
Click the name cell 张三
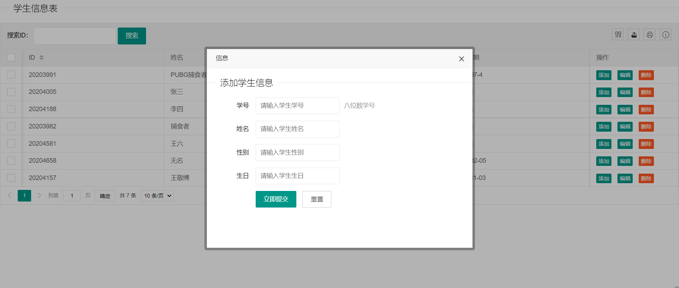pyautogui.click(x=177, y=92)
